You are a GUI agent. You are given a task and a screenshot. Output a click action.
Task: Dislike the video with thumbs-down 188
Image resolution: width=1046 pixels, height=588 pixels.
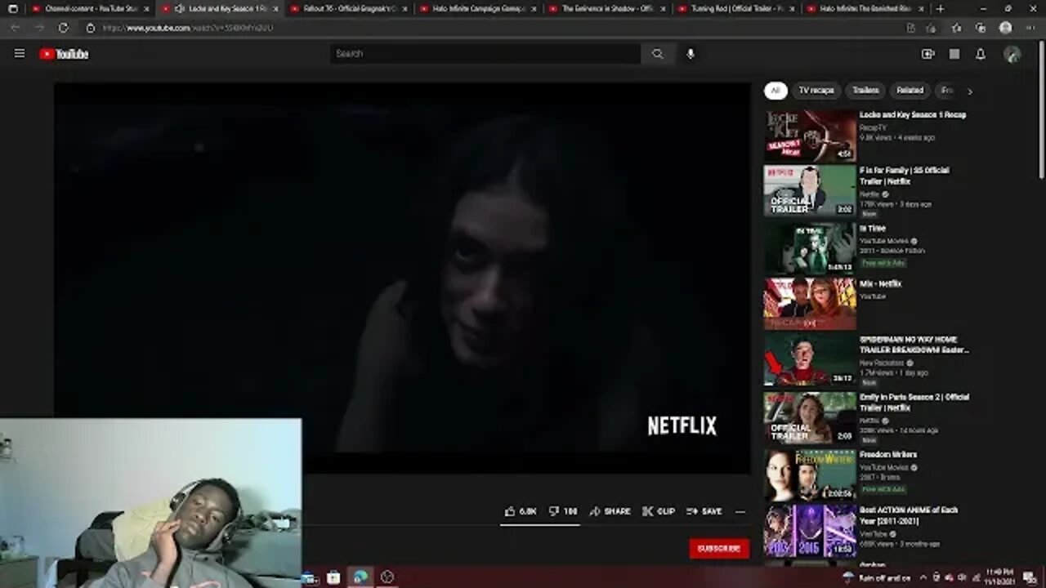563,511
